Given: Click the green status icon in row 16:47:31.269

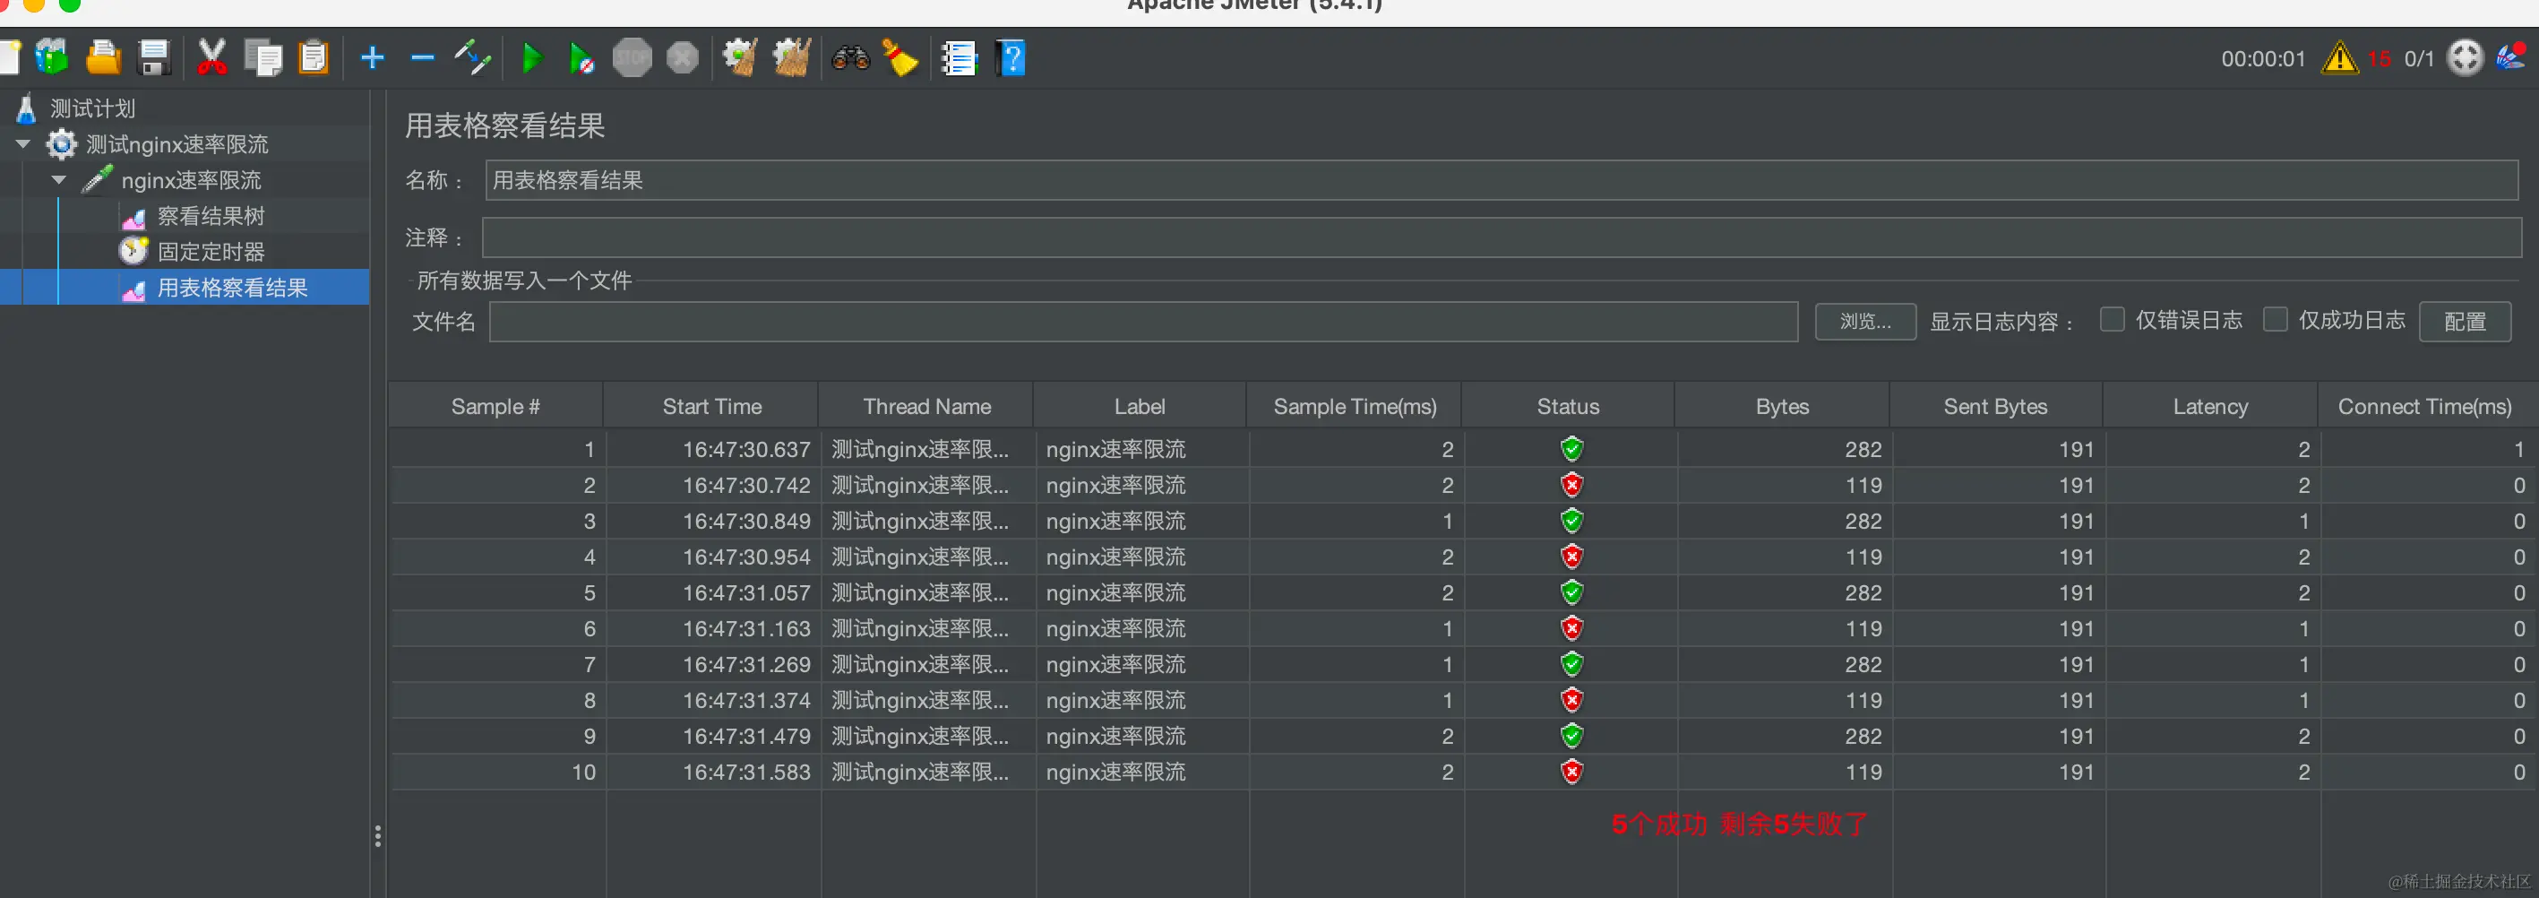Looking at the screenshot, I should [x=1571, y=664].
